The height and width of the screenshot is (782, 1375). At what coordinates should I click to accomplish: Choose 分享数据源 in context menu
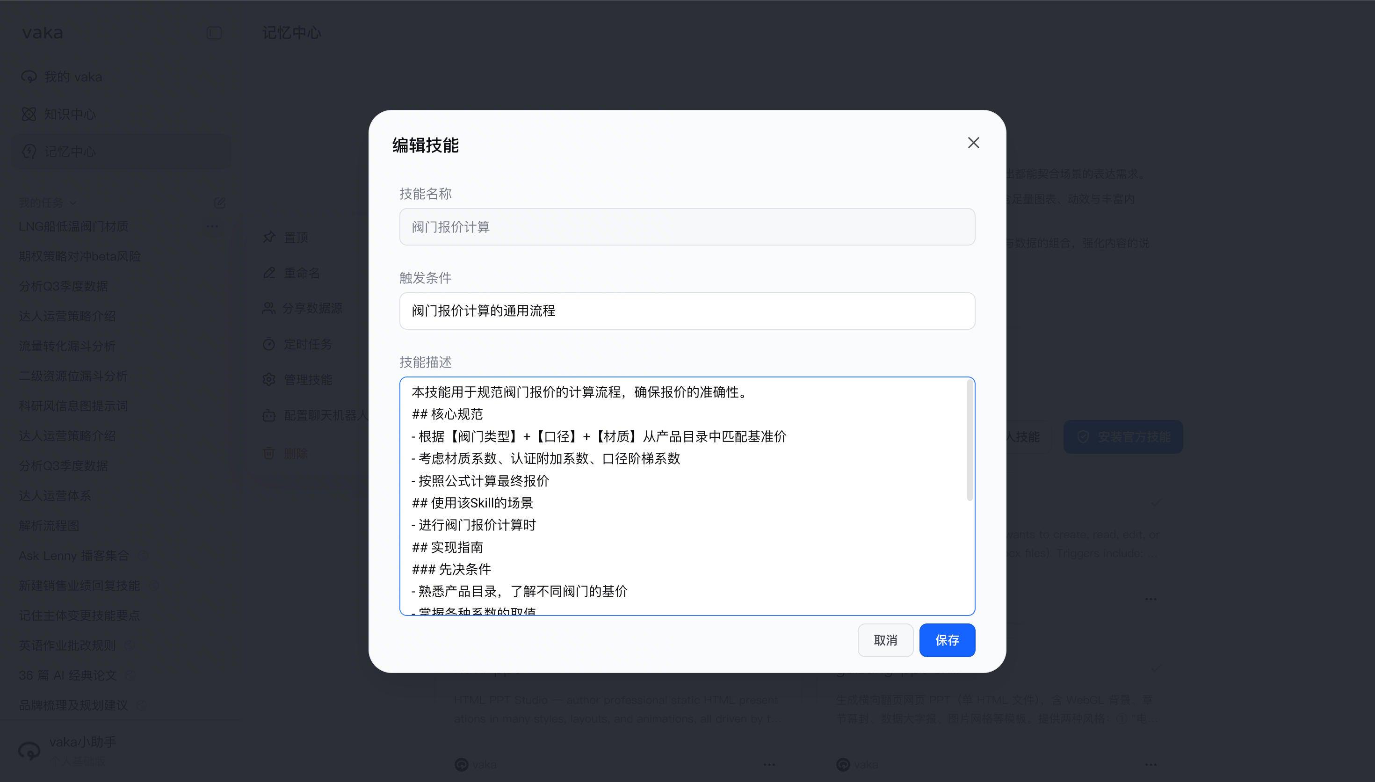point(311,308)
